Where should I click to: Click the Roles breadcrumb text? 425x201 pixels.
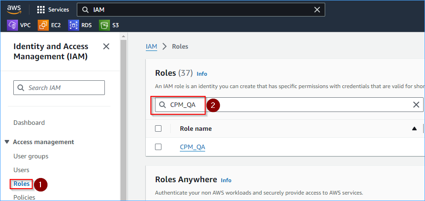[x=180, y=46]
